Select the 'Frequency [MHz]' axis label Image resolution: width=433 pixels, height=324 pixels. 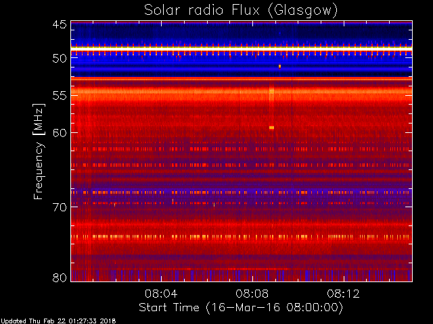39,151
